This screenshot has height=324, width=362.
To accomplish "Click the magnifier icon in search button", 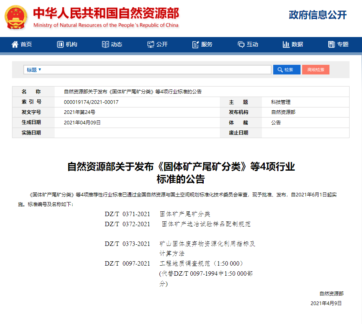I will 280,70.
